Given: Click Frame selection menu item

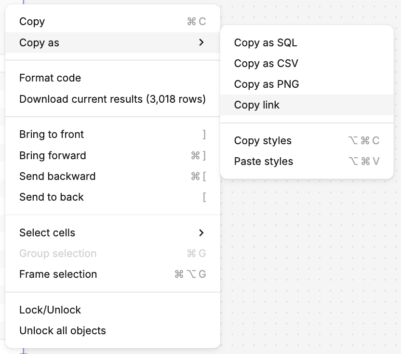Looking at the screenshot, I should [58, 274].
